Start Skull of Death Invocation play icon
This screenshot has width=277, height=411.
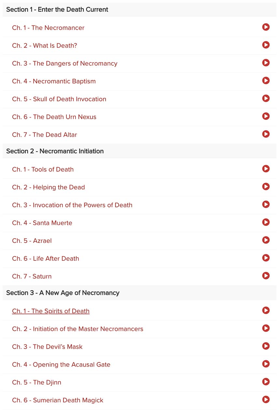pos(266,98)
